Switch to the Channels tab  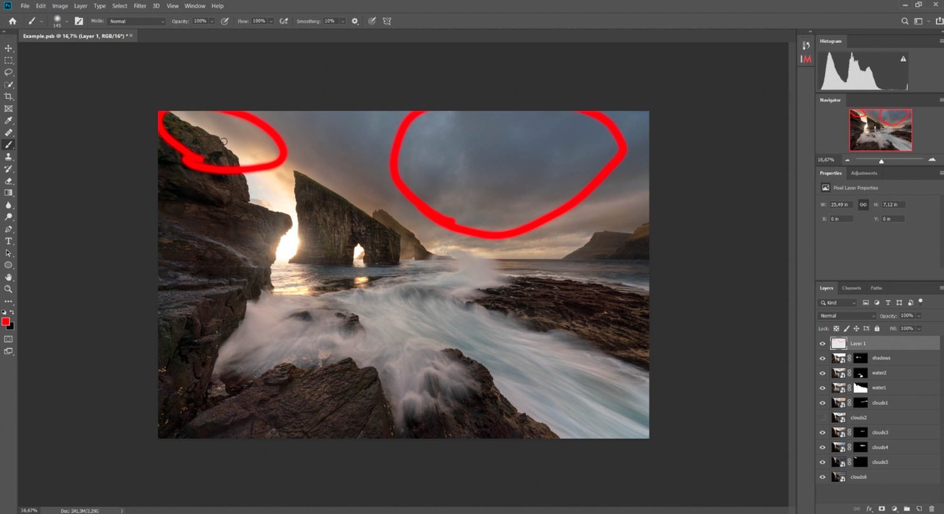pyautogui.click(x=851, y=288)
